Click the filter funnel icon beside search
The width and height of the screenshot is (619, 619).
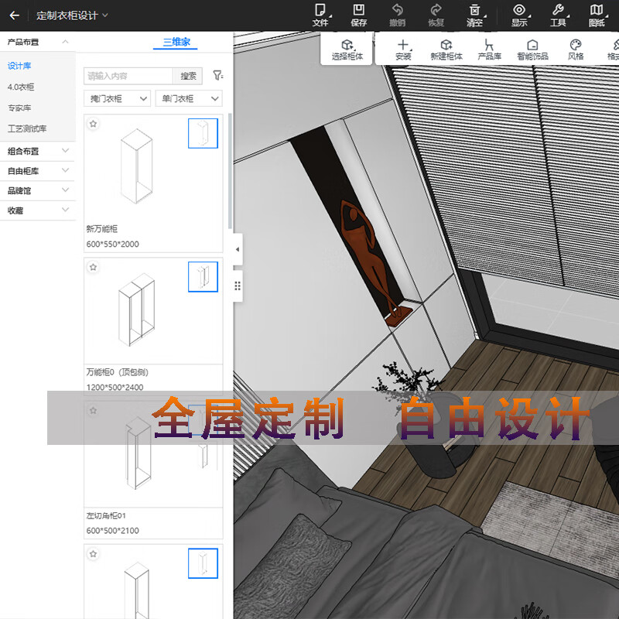click(x=217, y=76)
